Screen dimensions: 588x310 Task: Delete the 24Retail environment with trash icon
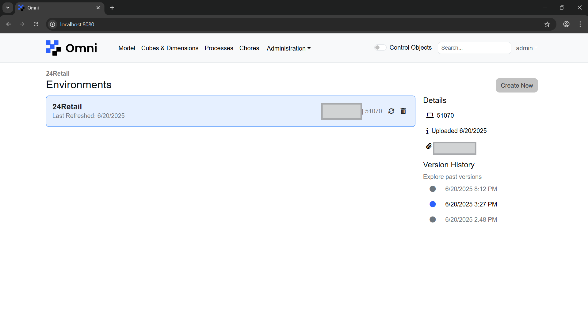403,111
